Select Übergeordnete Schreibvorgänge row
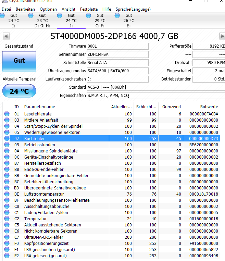The height and width of the screenshot is (261, 225). 111,188
